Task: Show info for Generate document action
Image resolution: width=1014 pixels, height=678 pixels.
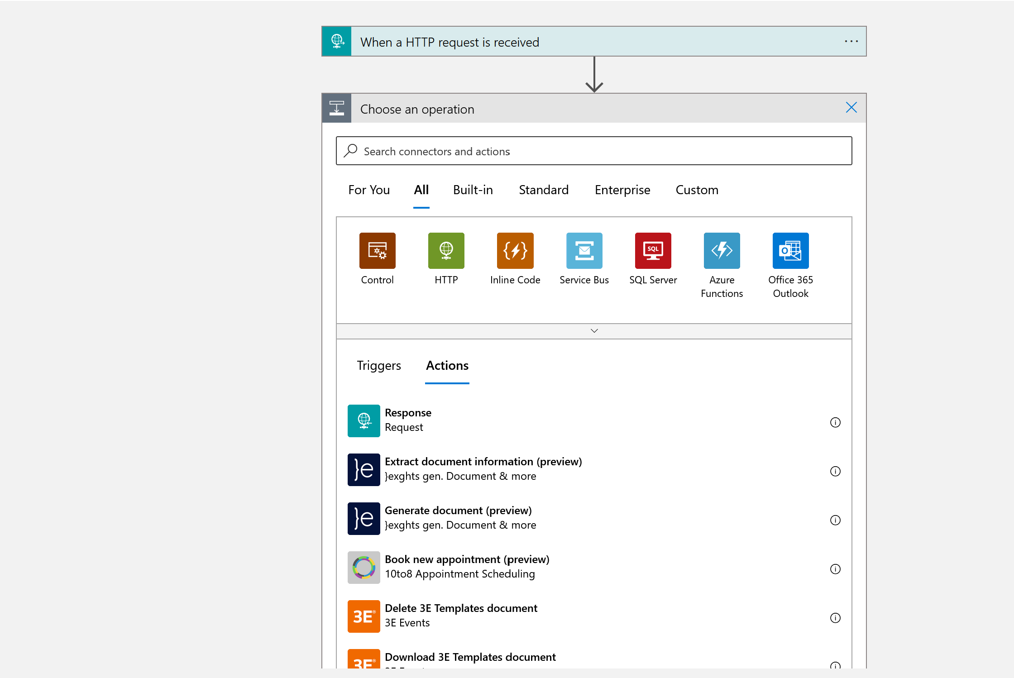Action: pos(835,520)
